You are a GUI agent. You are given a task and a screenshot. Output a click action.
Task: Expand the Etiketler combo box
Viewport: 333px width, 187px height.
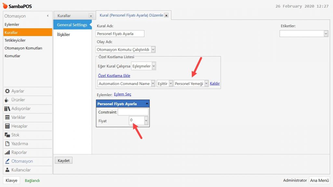coord(326,34)
